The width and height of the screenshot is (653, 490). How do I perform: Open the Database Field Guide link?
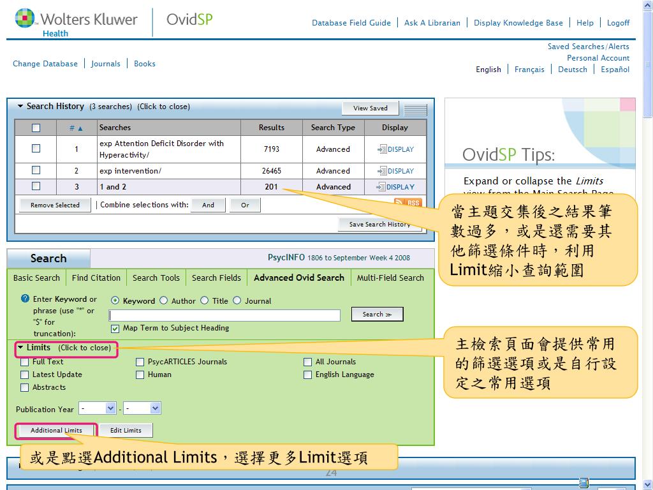click(x=351, y=23)
